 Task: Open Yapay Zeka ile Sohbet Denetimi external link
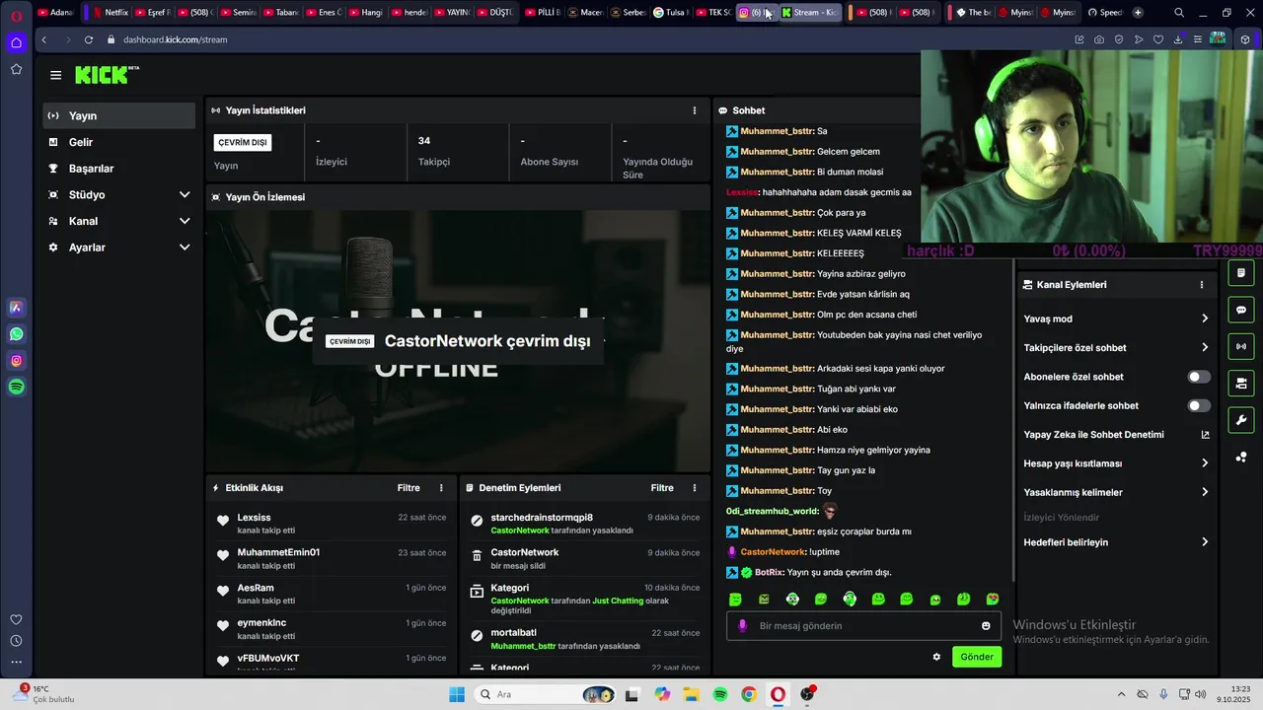click(x=1205, y=435)
